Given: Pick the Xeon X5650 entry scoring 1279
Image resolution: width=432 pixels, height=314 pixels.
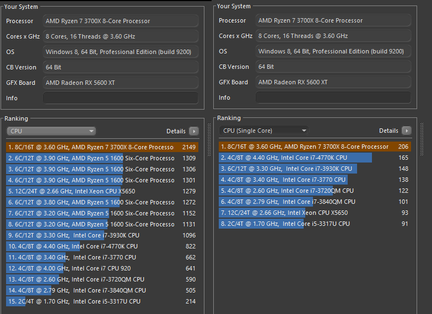Looking at the screenshot, I should click(102, 191).
